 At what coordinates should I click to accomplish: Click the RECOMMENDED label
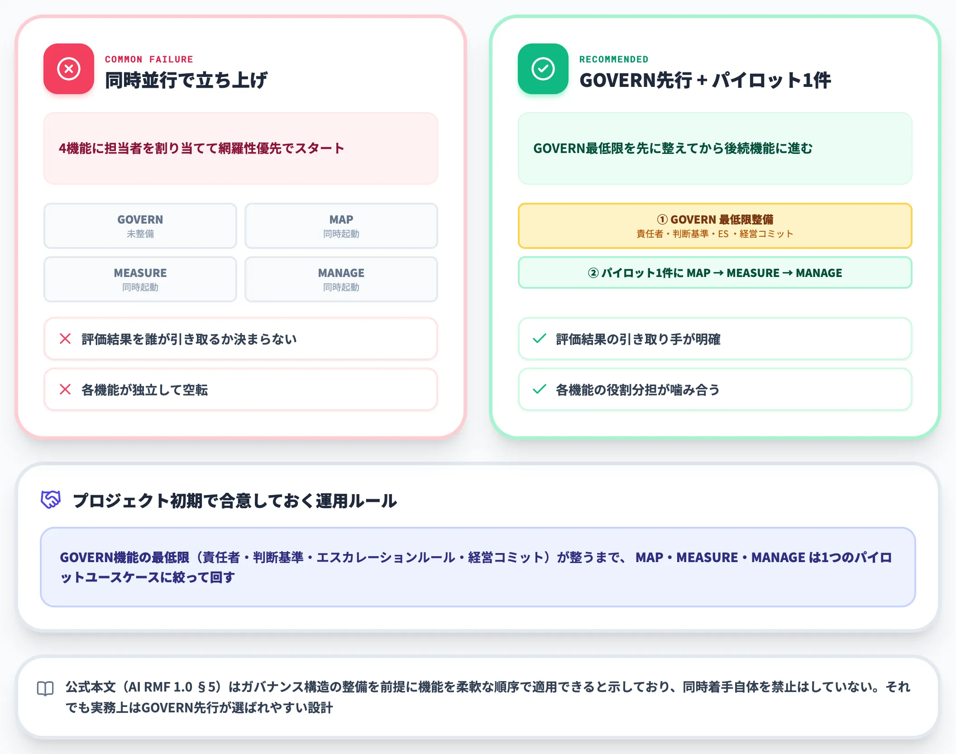[x=614, y=59]
